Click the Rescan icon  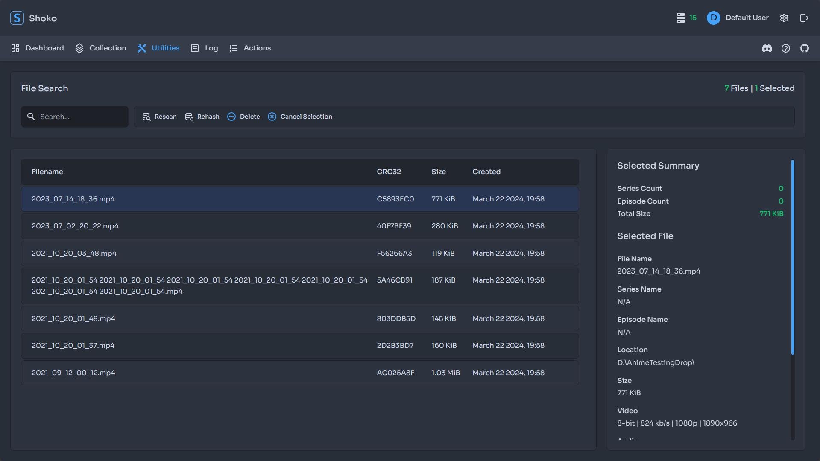tap(146, 117)
